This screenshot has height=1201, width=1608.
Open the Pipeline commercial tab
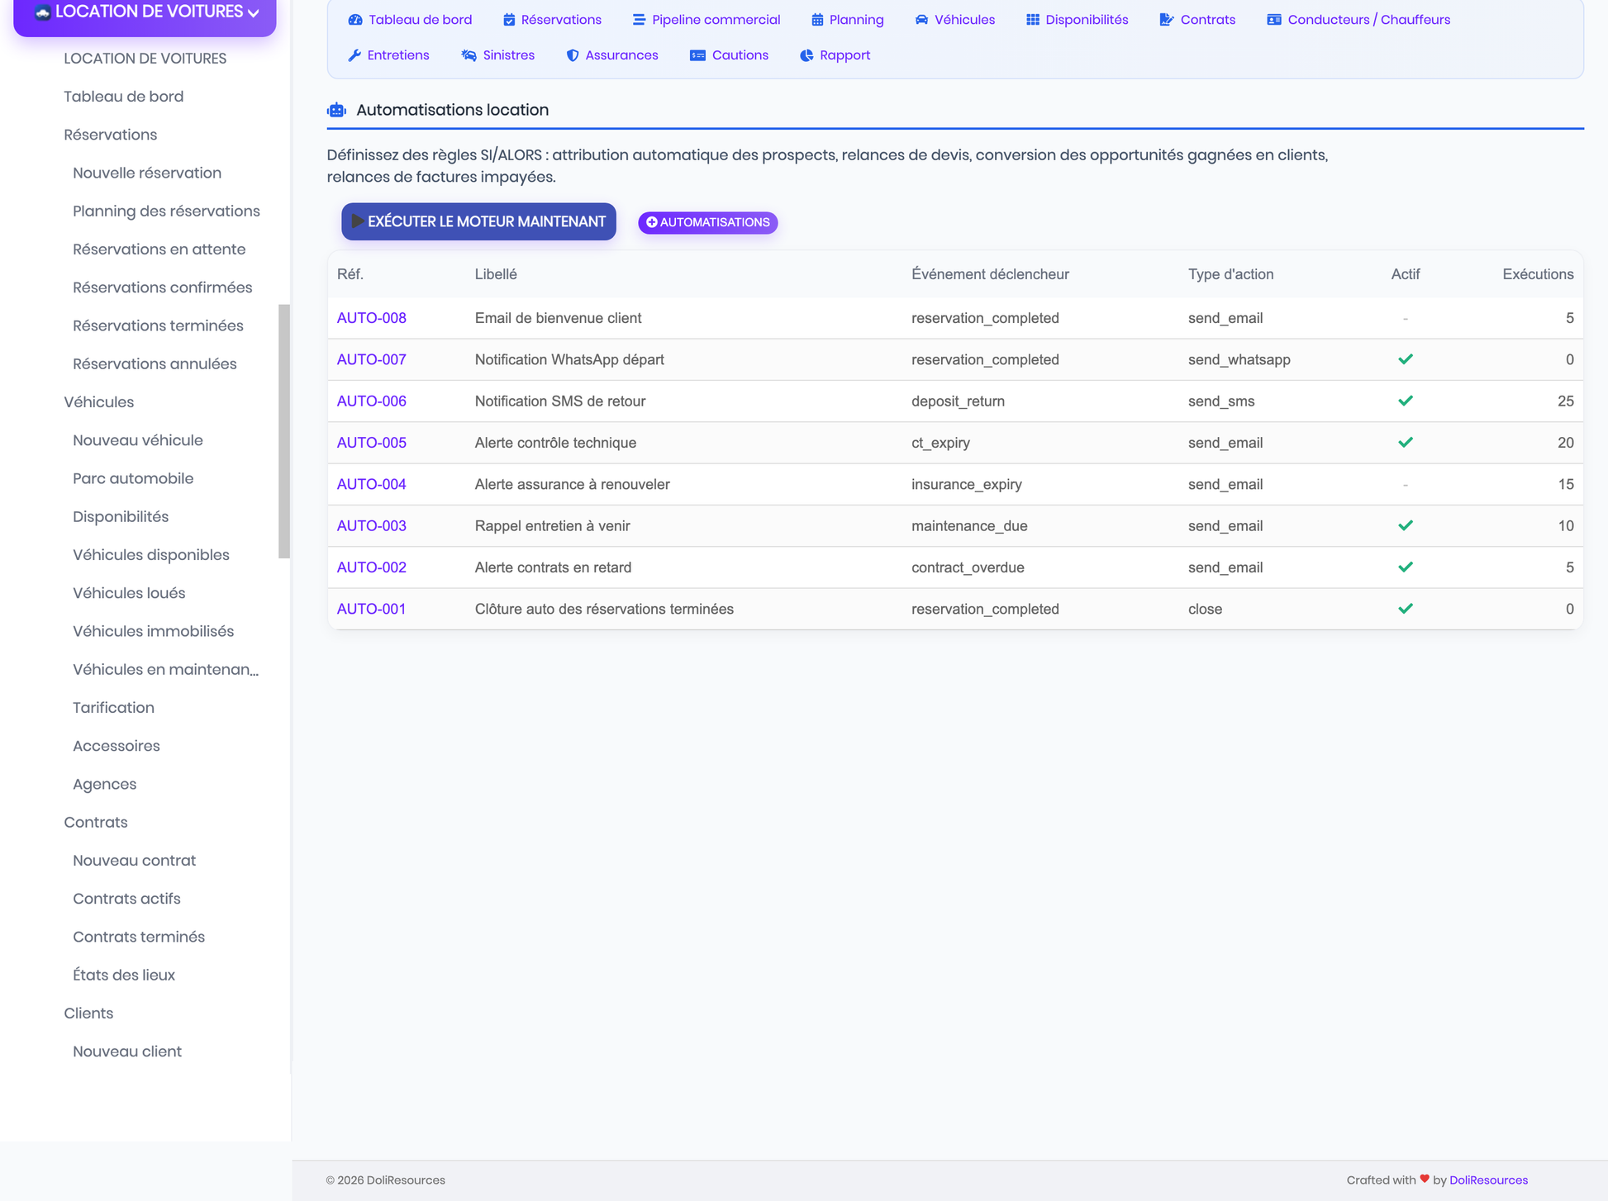click(706, 20)
